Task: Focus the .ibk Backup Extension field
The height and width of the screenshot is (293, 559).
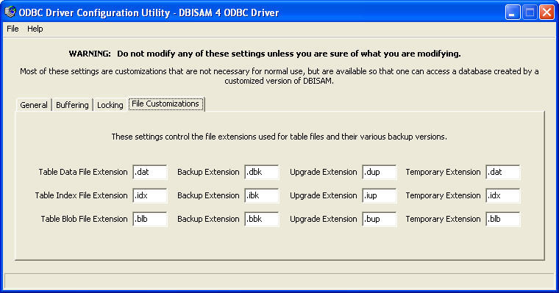Action: click(262, 195)
